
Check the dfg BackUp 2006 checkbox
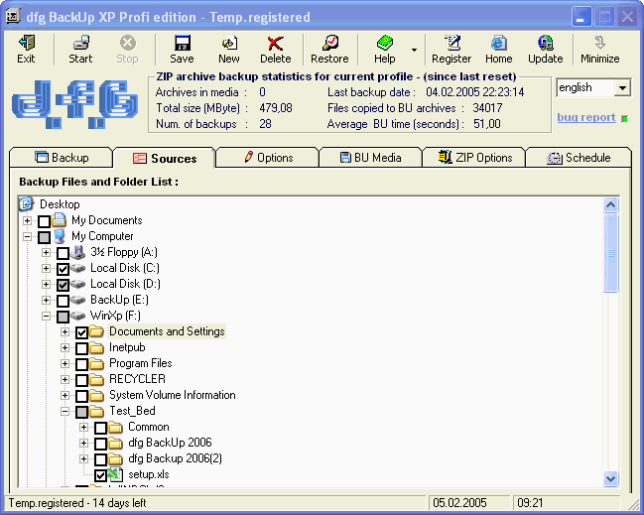point(100,444)
